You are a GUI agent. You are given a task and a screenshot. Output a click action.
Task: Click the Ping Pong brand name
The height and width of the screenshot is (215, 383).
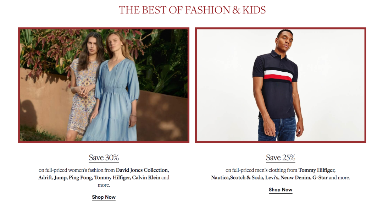pos(81,178)
